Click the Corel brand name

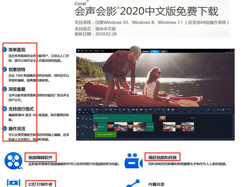[80, 3]
